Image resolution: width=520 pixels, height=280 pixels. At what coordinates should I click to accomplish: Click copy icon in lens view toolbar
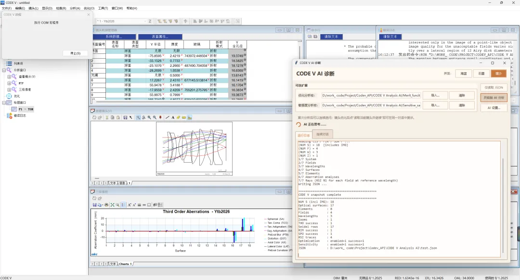coord(112,118)
